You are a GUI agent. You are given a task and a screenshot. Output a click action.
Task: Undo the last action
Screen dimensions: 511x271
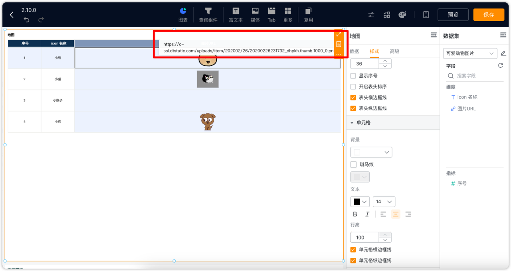26,20
